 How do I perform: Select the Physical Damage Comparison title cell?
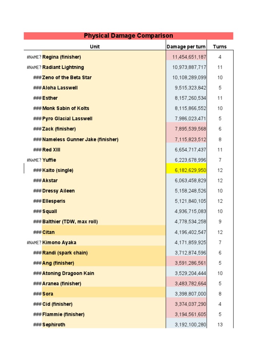tap(128, 36)
